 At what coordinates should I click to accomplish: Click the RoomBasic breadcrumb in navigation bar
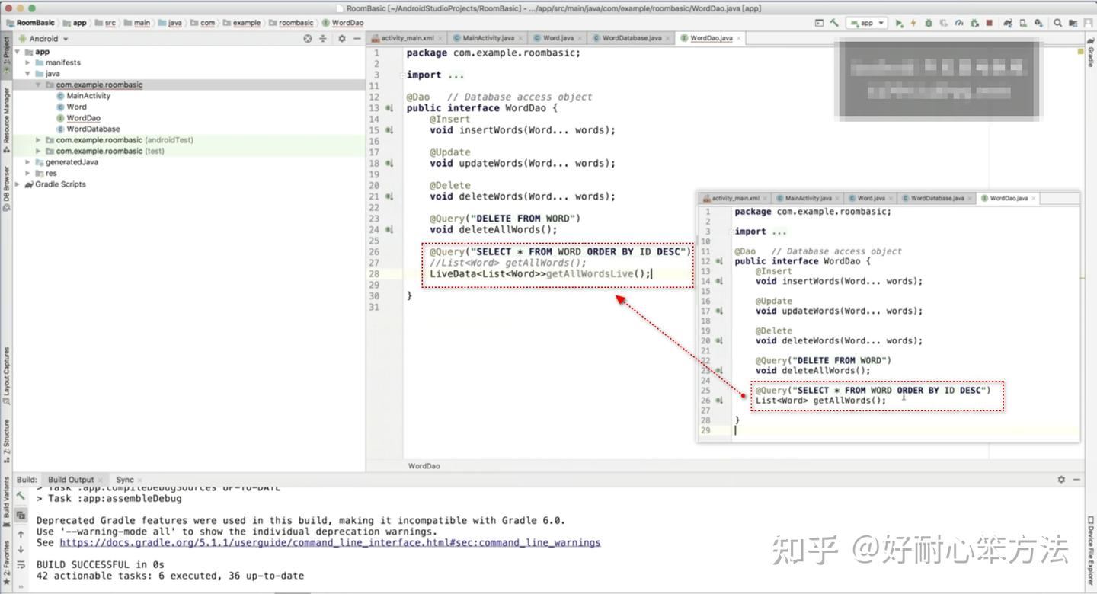[x=30, y=23]
